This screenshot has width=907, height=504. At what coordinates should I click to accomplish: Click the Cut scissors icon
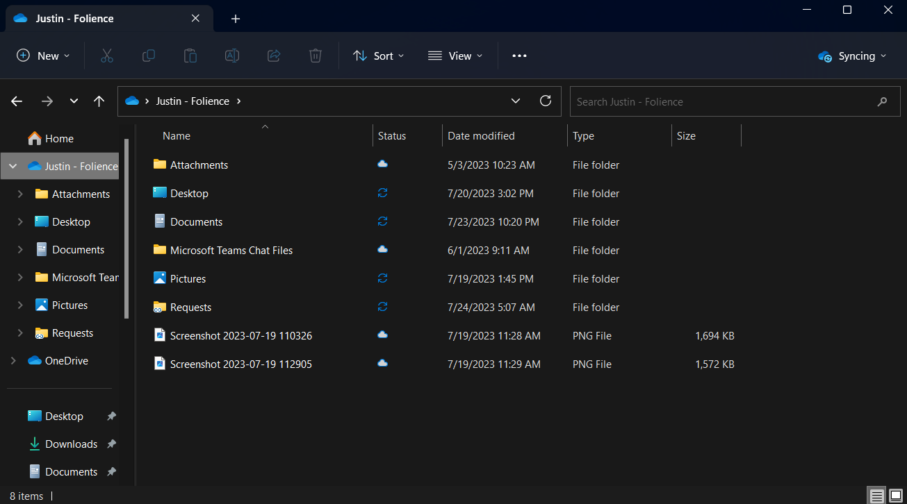point(106,56)
